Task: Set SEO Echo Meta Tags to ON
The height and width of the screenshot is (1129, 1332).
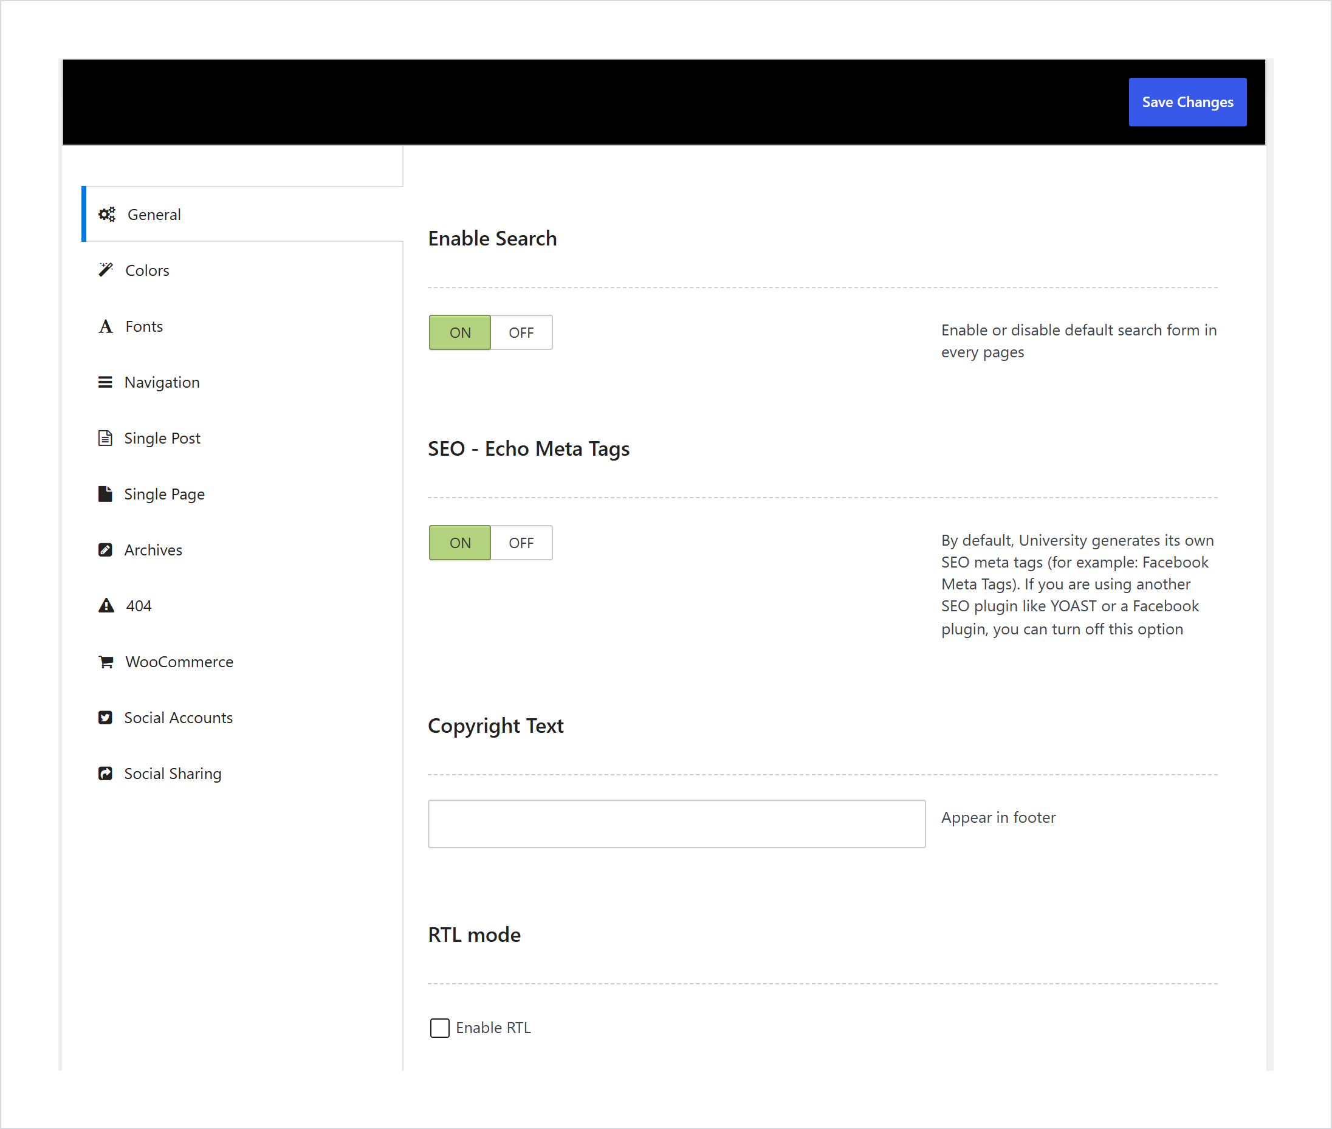Action: 460,543
